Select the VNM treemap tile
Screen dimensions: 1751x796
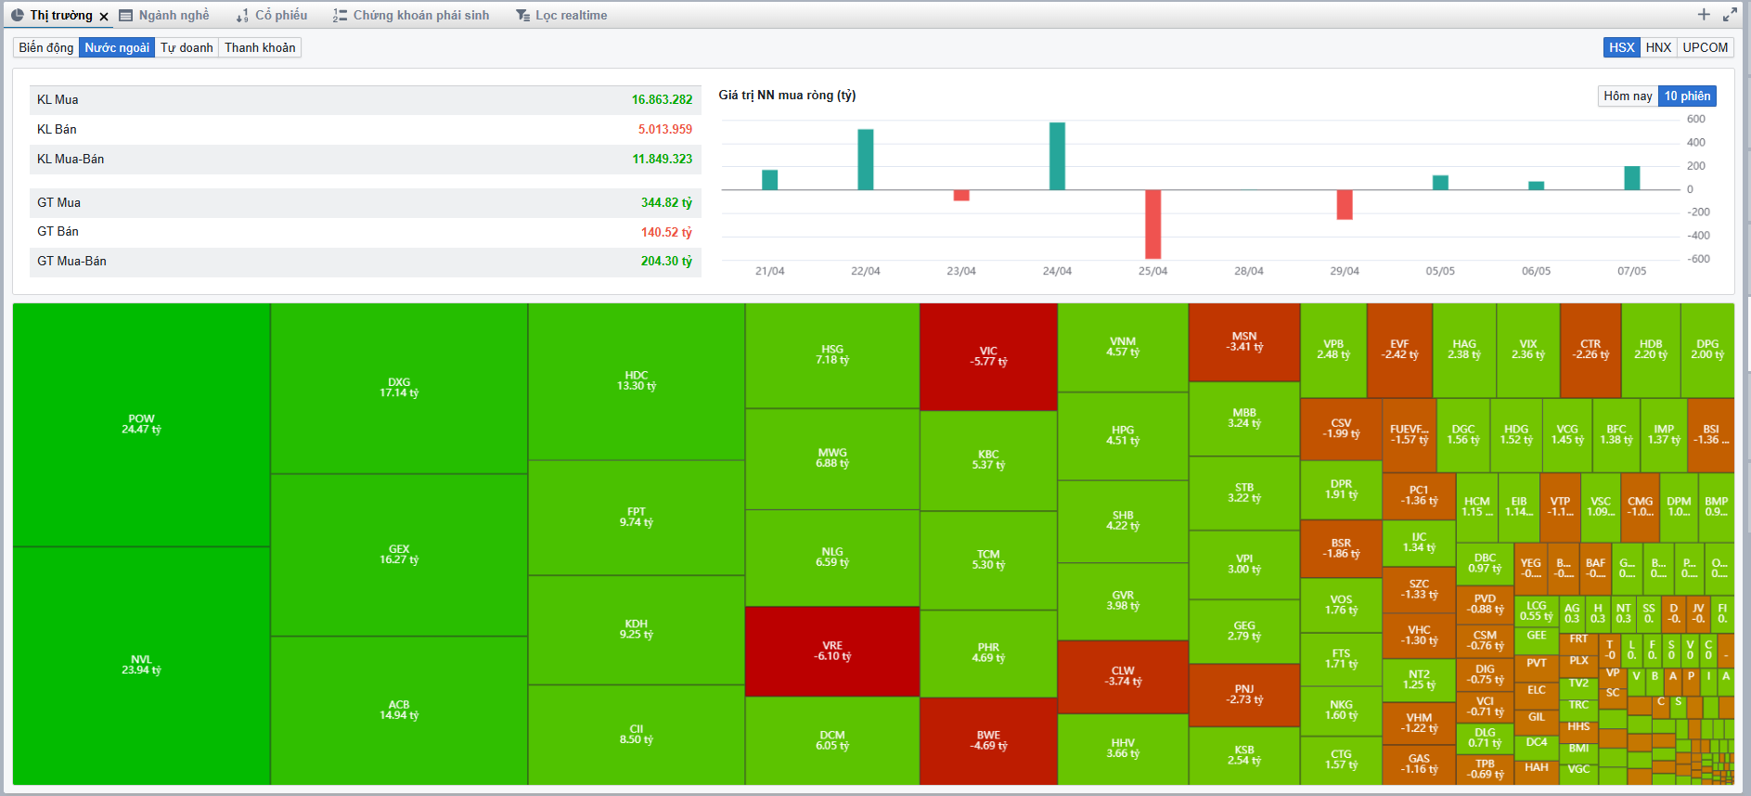point(1123,348)
